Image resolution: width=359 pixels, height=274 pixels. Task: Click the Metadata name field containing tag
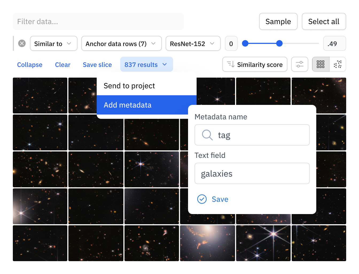click(252, 135)
